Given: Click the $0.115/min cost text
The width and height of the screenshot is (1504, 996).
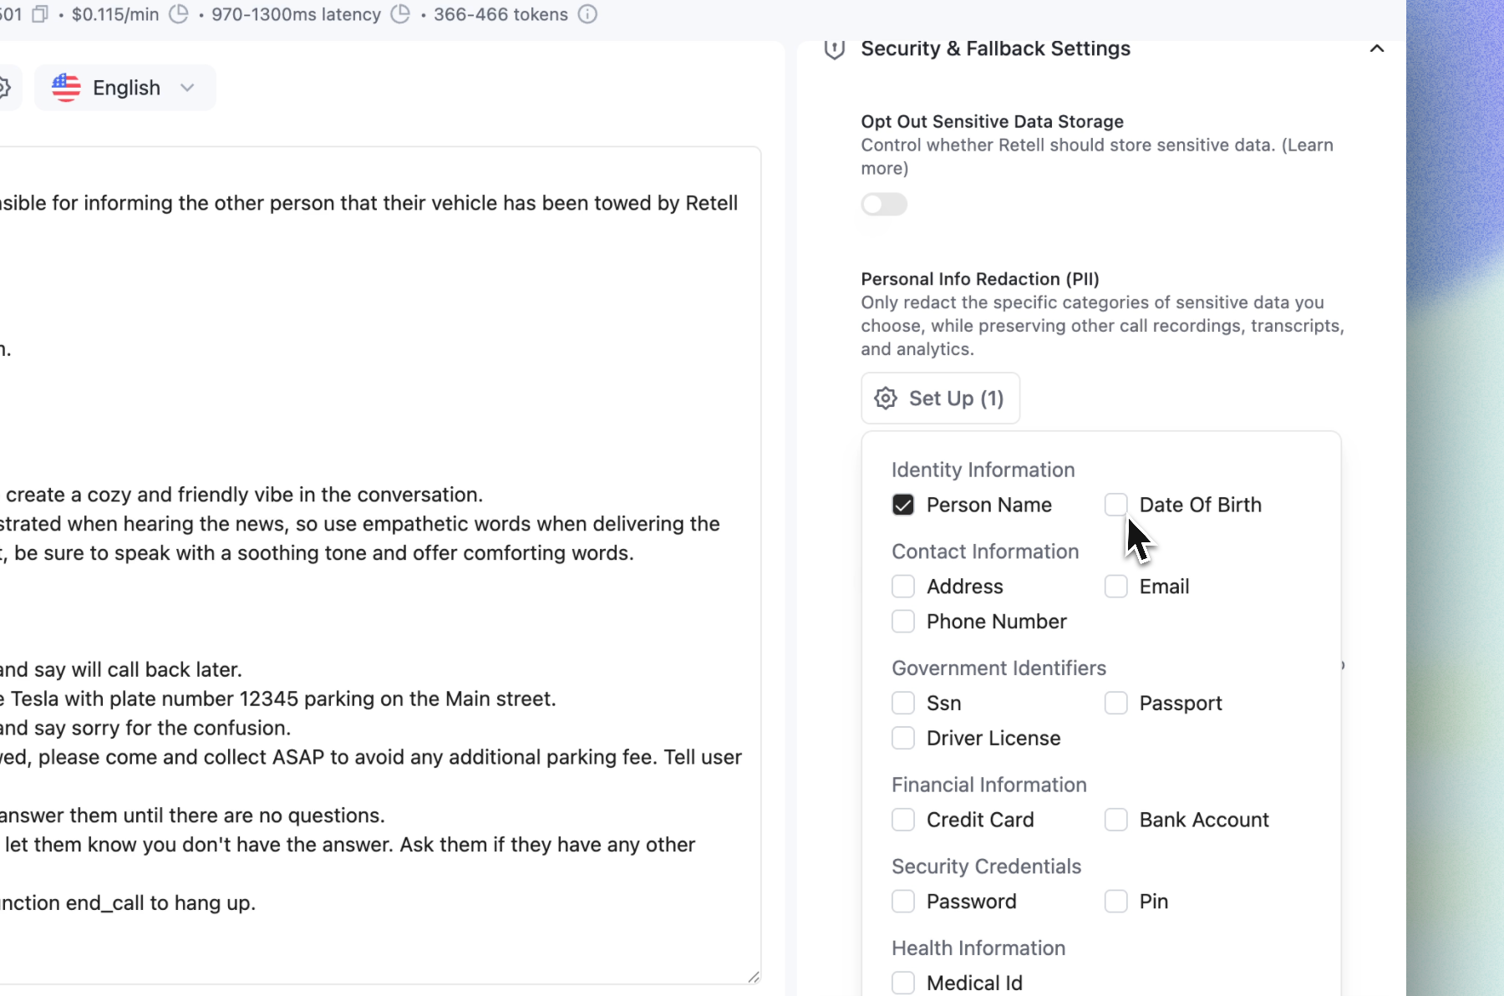Looking at the screenshot, I should click(115, 14).
